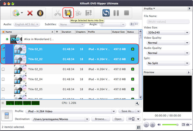
Task: Open the transfer device dropdown arrow
Action: point(138,119)
